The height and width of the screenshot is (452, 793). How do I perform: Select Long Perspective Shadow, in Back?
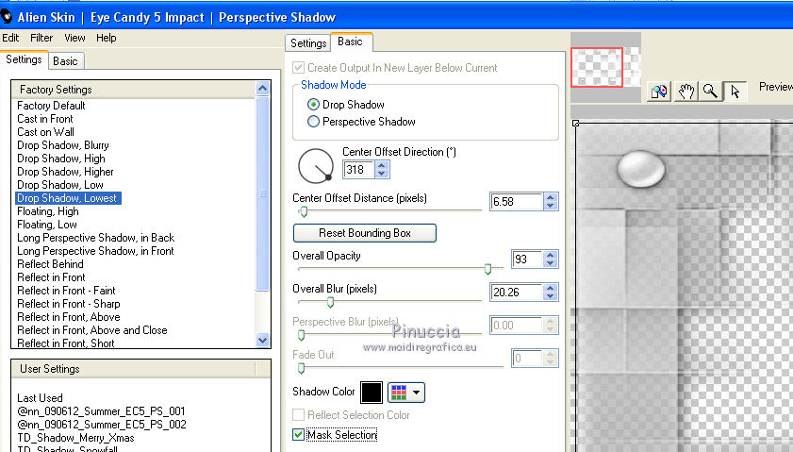pyautogui.click(x=95, y=238)
